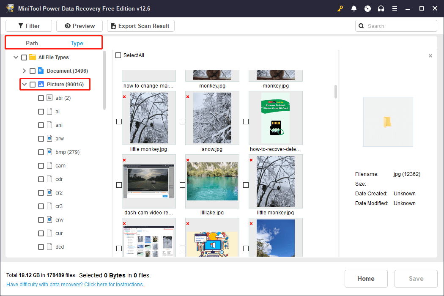
Task: Expand the Document (3496) tree node
Action: pos(24,71)
